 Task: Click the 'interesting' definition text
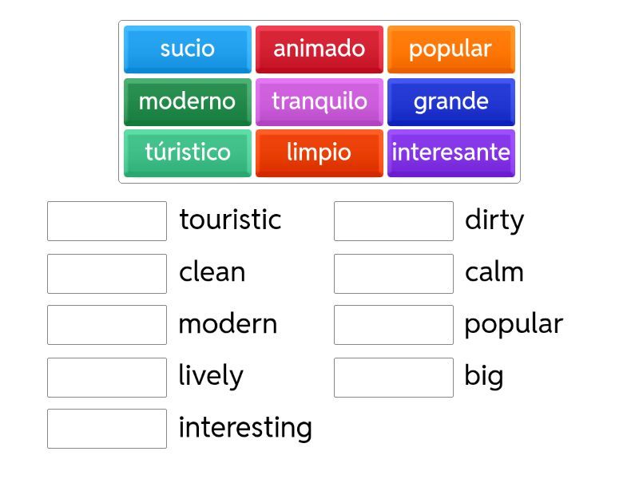coord(245,428)
